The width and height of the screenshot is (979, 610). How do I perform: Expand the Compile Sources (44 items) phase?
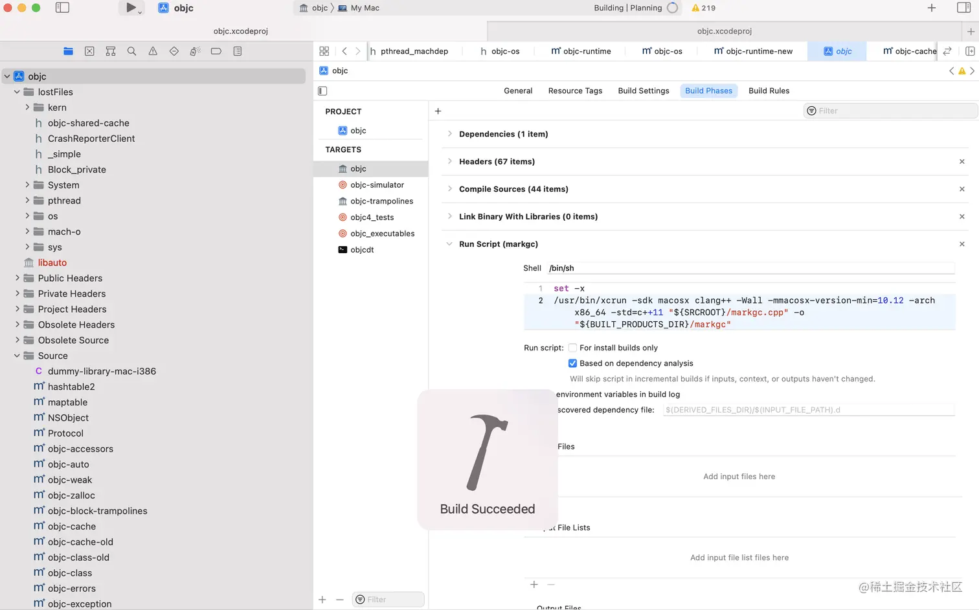449,189
